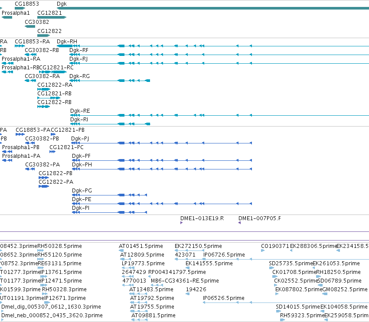Image resolution: width=369 pixels, height=322 pixels.
Task: Open the CG12822 gene label
Action: click(49, 31)
